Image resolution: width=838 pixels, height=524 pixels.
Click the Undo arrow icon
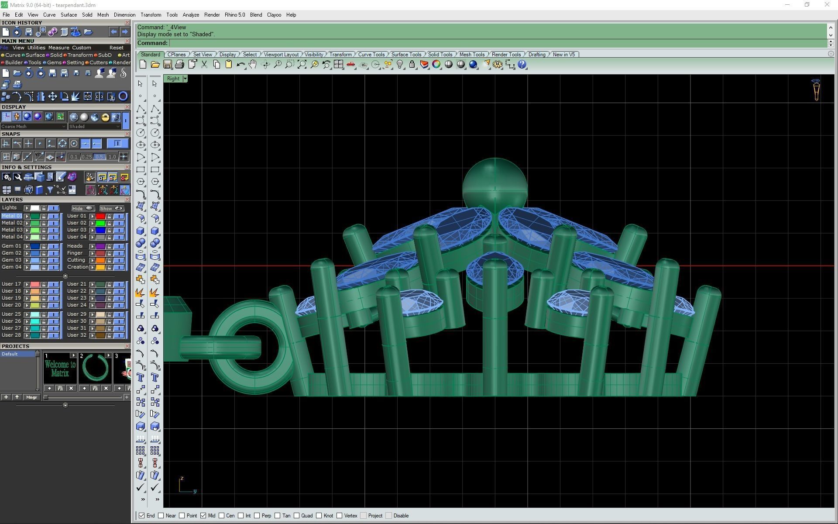coord(240,65)
